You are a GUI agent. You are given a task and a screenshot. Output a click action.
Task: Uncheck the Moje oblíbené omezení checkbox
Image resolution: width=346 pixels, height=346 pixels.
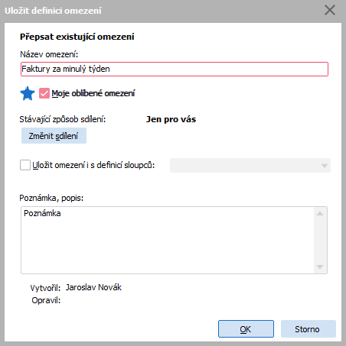[x=44, y=93]
